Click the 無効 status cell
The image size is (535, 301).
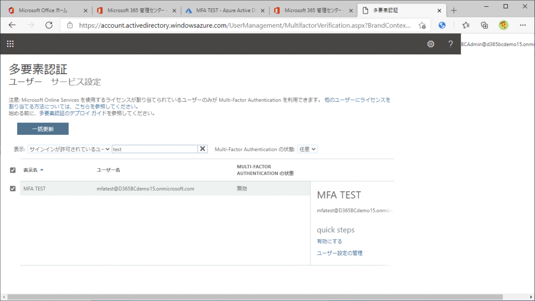(242, 188)
